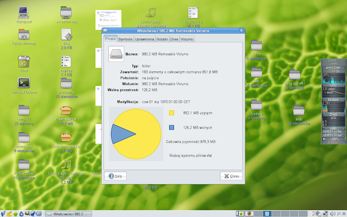Select the Crumbs.cs file icon
Viewport: 347px width, 217px height.
click(193, 13)
